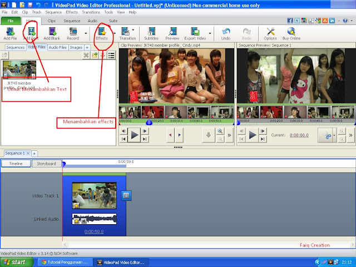Switch to the Audio ribbon tab
Screen dimensions: 356x267
point(92,21)
